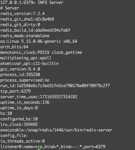
Task: Click the gcc_version:9.4.0 line
Action: 20,69
